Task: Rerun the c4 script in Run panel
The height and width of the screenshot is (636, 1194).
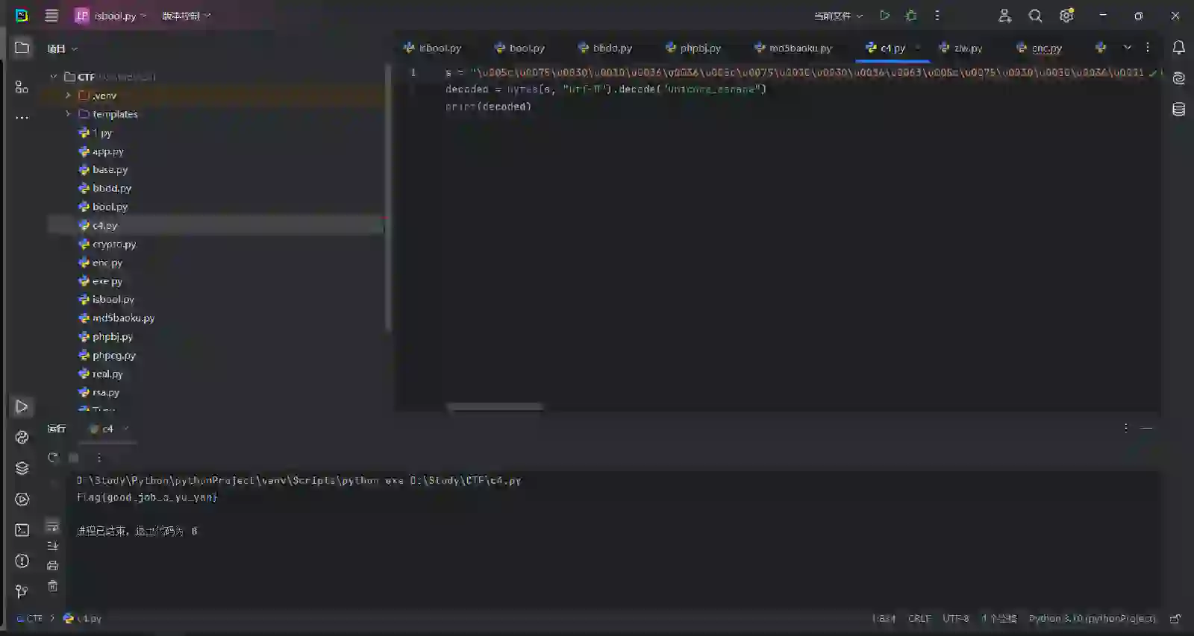Action: 53,458
